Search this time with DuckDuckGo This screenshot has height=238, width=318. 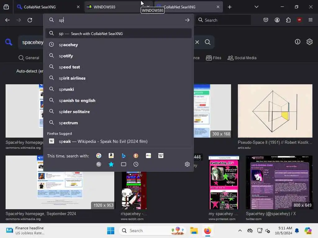click(x=136, y=156)
